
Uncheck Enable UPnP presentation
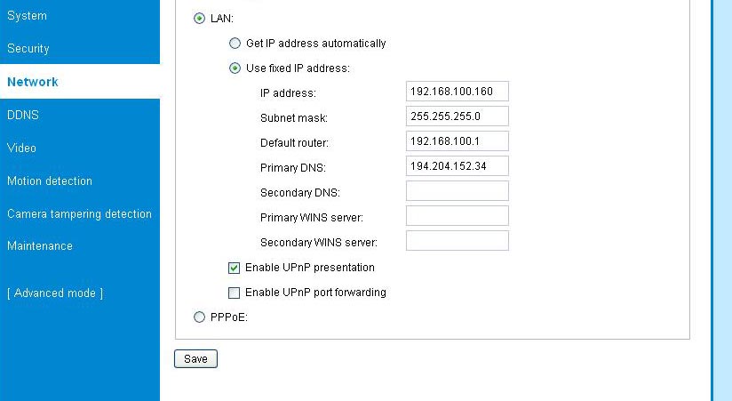(x=235, y=268)
